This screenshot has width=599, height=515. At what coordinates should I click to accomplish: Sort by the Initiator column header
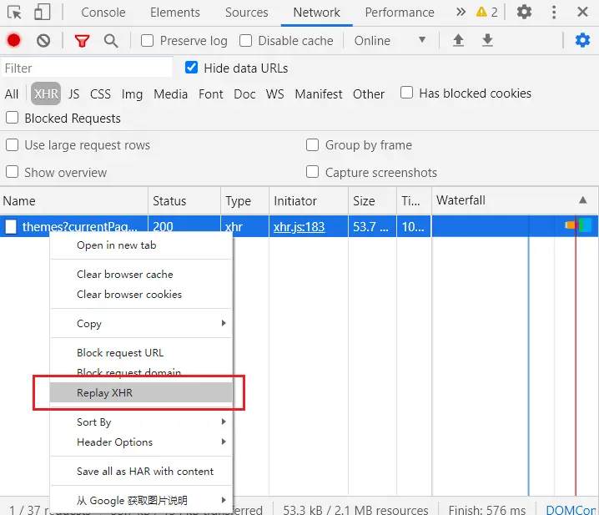pyautogui.click(x=309, y=200)
